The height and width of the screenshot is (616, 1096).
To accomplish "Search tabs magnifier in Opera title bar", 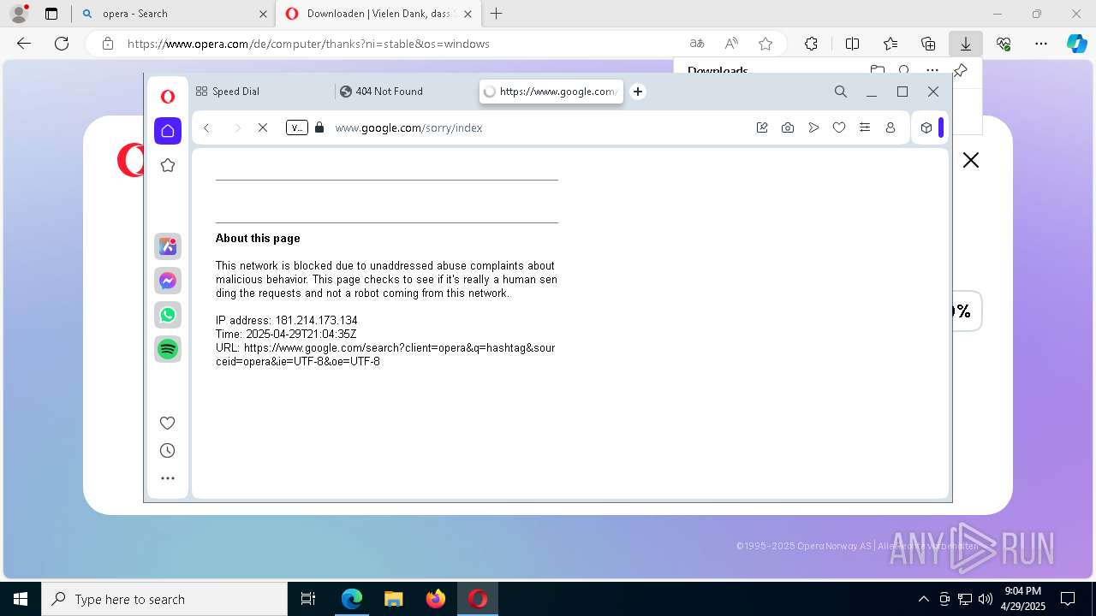I will click(x=841, y=92).
